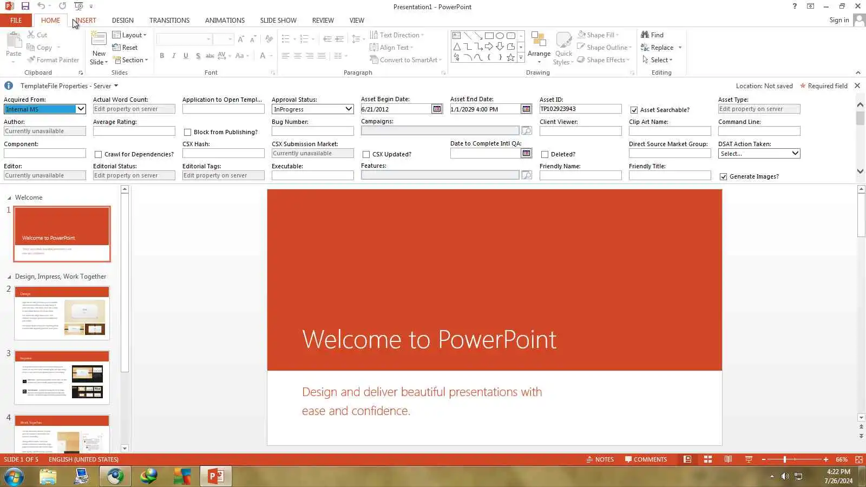866x487 pixels.
Task: Open Quick Styles gallery
Action: [x=563, y=48]
